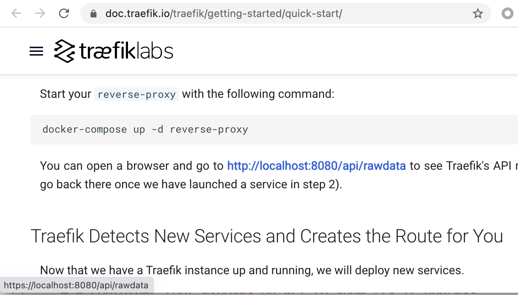The width and height of the screenshot is (518, 295).
Task: Click the reverse-proxy inline code text
Action: pos(136,94)
